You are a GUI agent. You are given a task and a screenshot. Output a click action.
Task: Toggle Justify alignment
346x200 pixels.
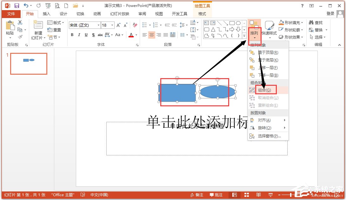(166, 35)
